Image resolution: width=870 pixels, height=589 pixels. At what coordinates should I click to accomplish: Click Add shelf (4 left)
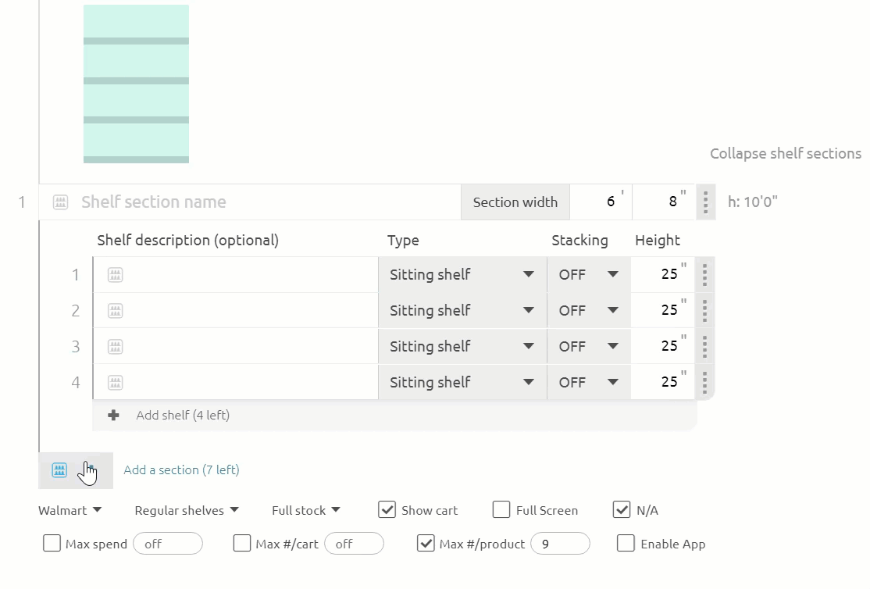click(183, 416)
